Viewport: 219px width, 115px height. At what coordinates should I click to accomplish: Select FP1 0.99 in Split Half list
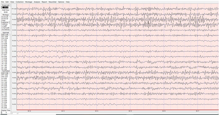click(5, 36)
